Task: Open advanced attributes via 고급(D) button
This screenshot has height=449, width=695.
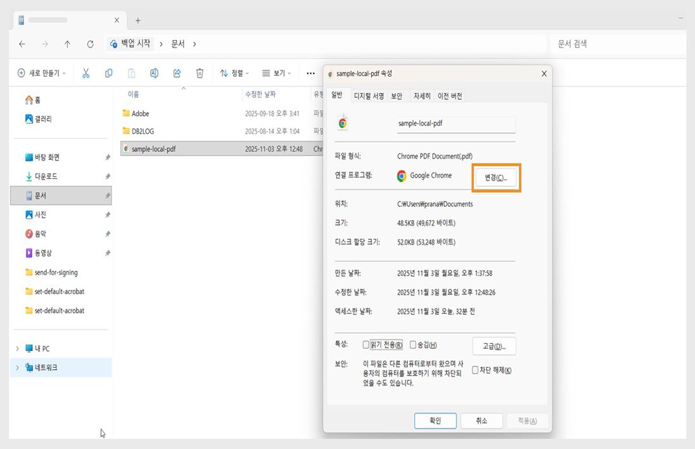Action: pos(494,346)
